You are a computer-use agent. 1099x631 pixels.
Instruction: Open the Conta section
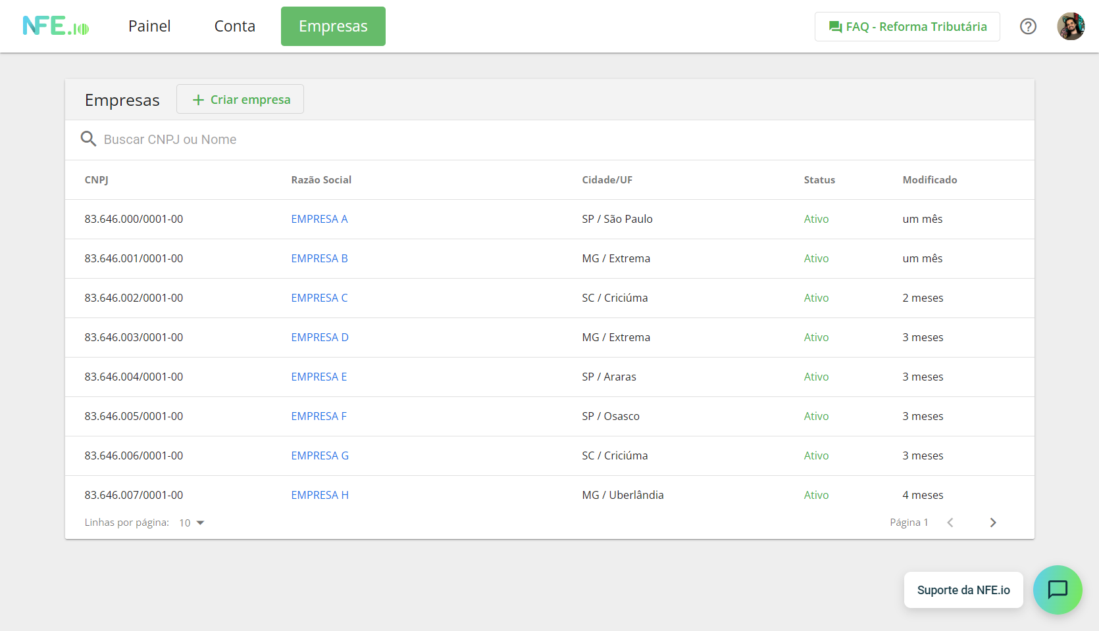pyautogui.click(x=234, y=26)
